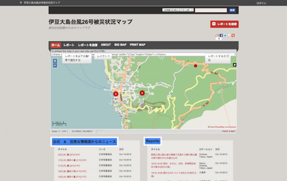Share via the grey envelope email icon

[x=229, y=36]
